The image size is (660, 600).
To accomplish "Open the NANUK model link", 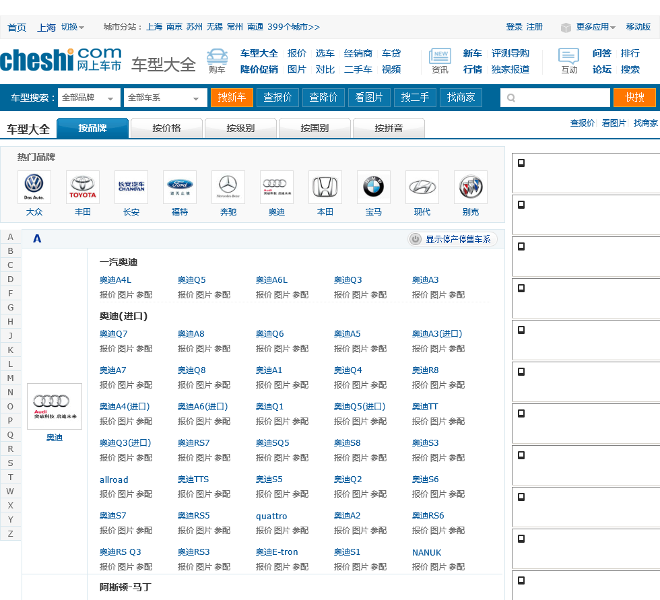I will point(426,552).
